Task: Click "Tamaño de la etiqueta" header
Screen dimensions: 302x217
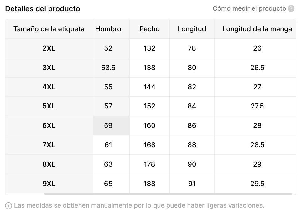Action: coord(49,29)
